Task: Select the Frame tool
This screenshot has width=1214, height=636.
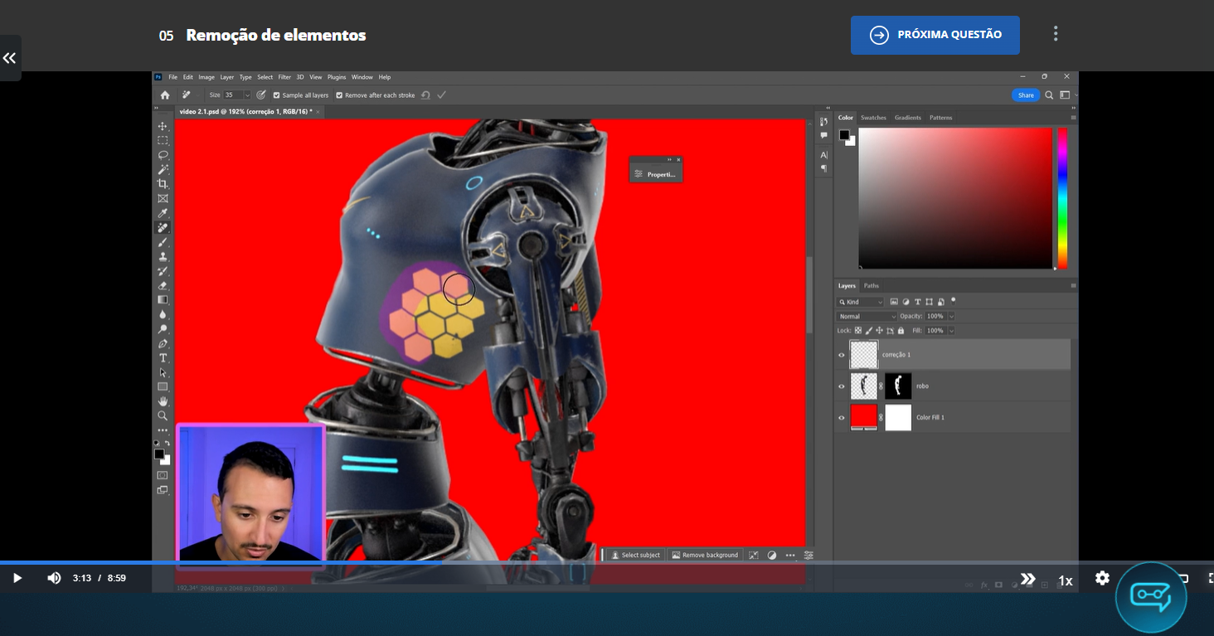Action: point(163,198)
